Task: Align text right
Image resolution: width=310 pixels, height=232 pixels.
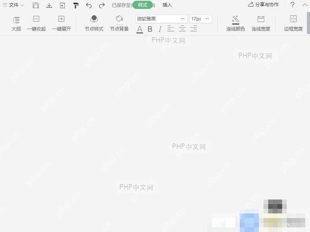Action: [193, 29]
